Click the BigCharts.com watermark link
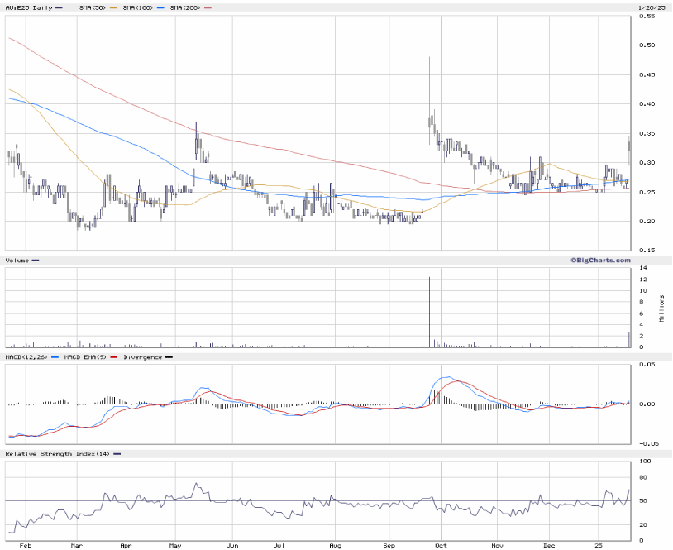 [x=599, y=260]
